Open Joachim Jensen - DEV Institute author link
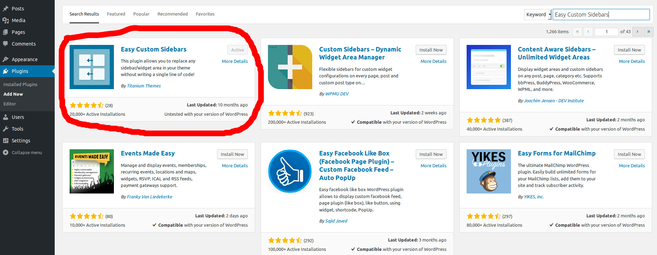Screen dimensions: 657x255 coord(554,101)
